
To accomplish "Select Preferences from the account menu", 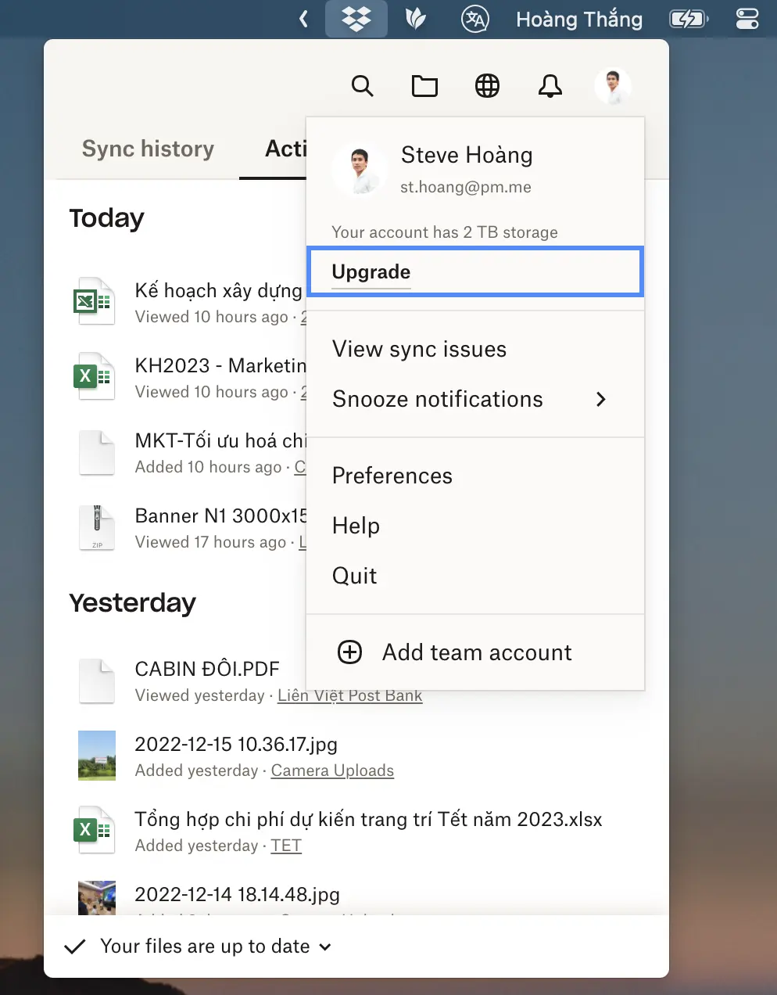I will click(x=392, y=476).
